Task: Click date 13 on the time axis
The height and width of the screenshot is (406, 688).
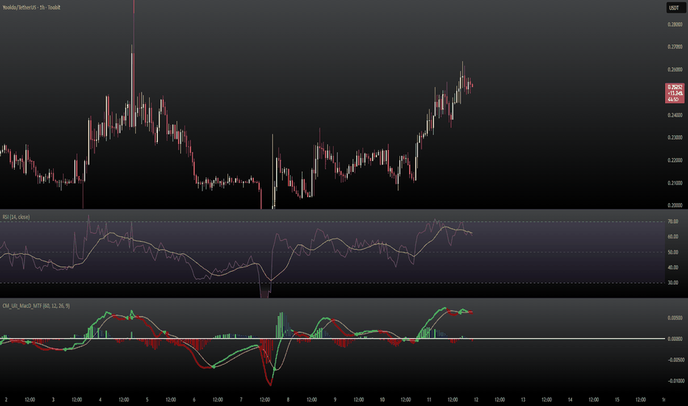Action: pyautogui.click(x=523, y=399)
